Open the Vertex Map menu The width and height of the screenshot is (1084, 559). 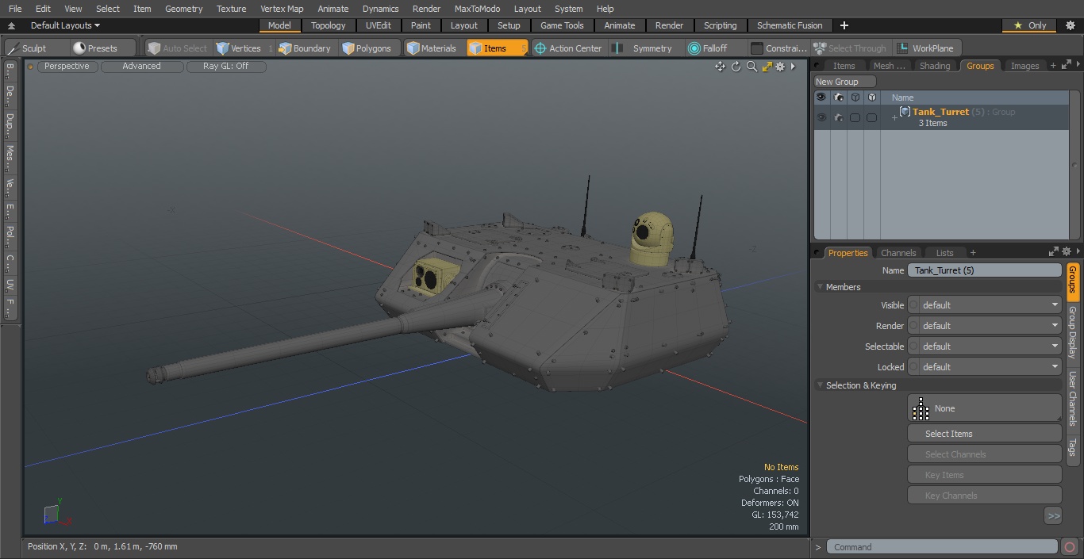coord(282,9)
